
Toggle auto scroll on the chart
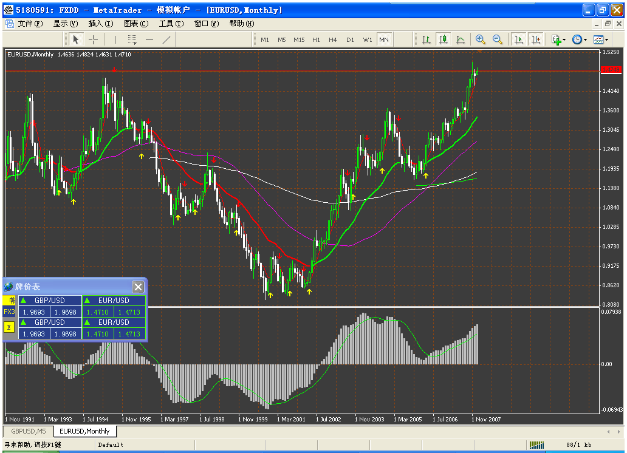518,39
